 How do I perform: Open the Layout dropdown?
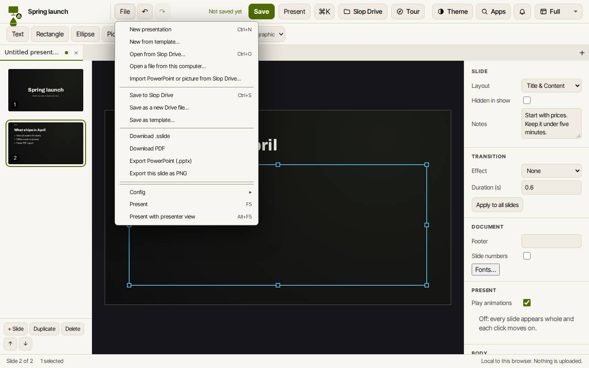click(551, 86)
